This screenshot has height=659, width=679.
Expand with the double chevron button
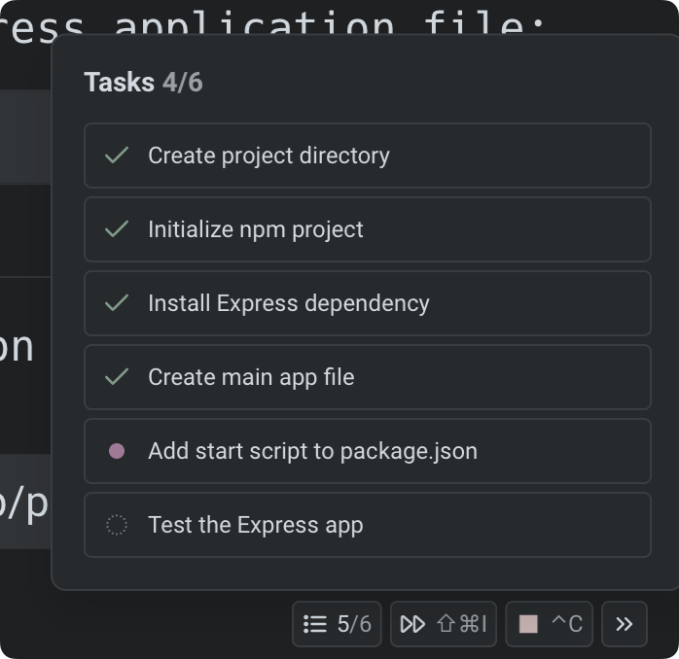[x=625, y=624]
